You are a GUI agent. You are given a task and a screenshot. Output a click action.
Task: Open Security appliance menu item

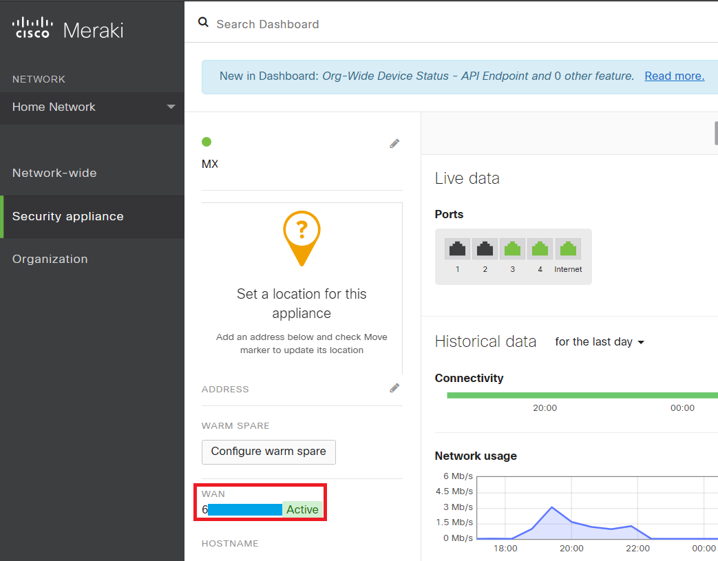[68, 216]
